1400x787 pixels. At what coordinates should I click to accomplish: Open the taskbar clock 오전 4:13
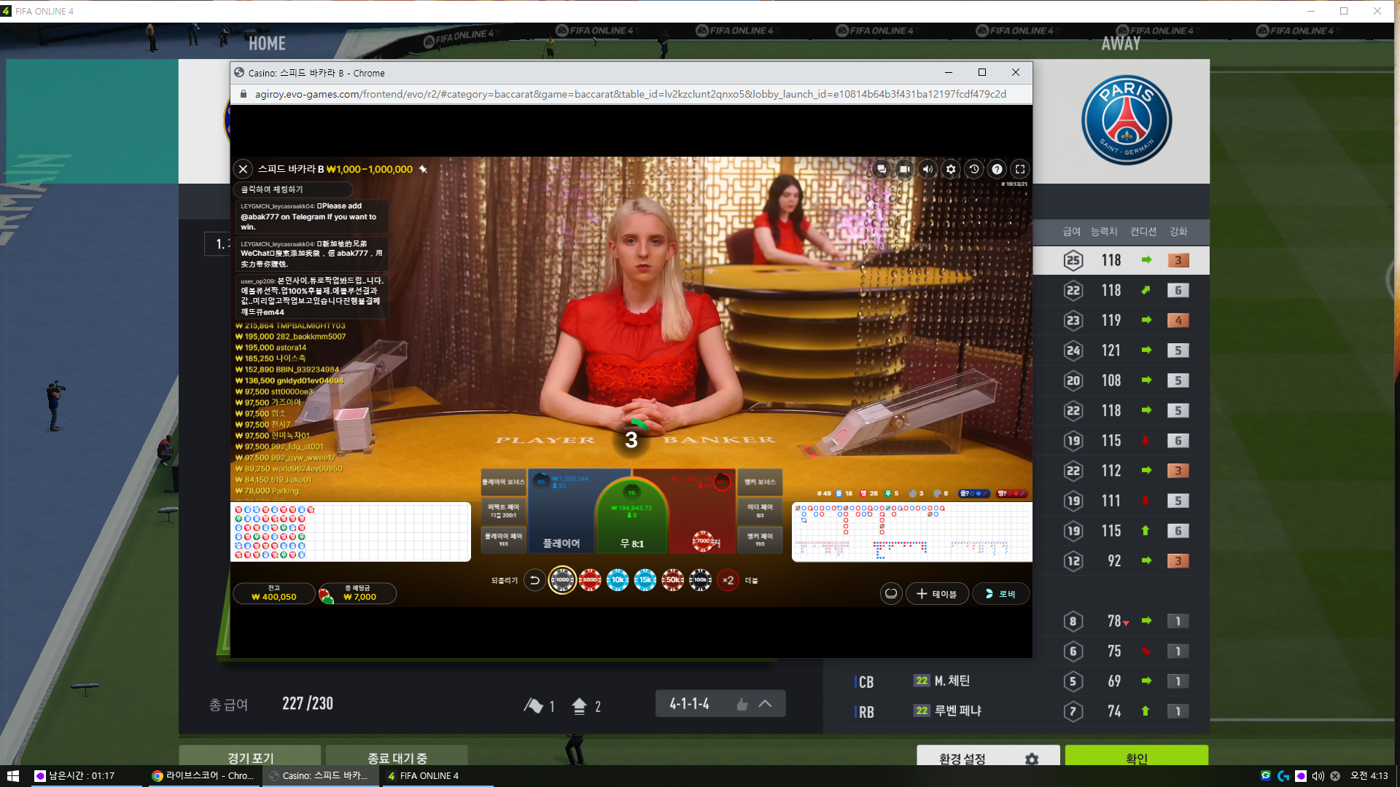(1369, 776)
